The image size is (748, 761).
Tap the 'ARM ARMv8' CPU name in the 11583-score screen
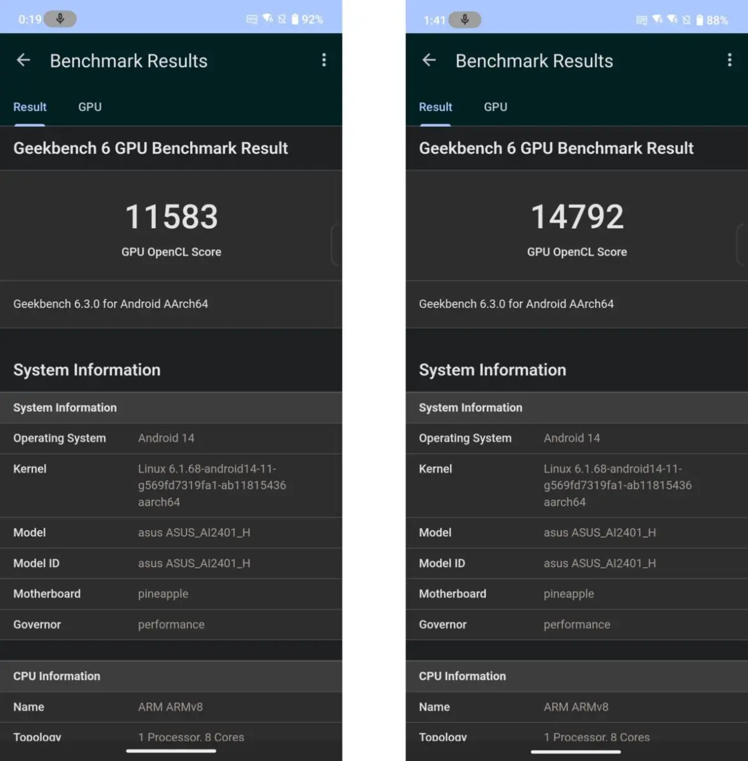point(171,707)
